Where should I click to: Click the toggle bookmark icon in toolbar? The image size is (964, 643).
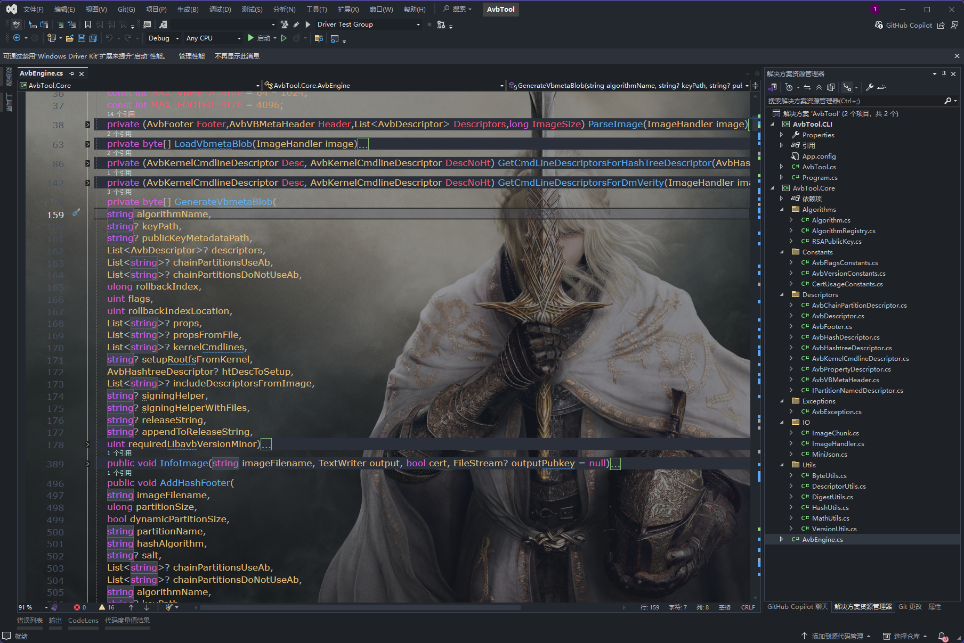[x=88, y=24]
